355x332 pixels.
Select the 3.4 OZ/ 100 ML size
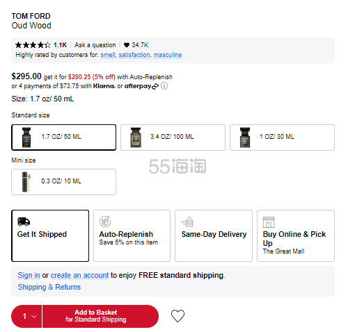(x=173, y=138)
